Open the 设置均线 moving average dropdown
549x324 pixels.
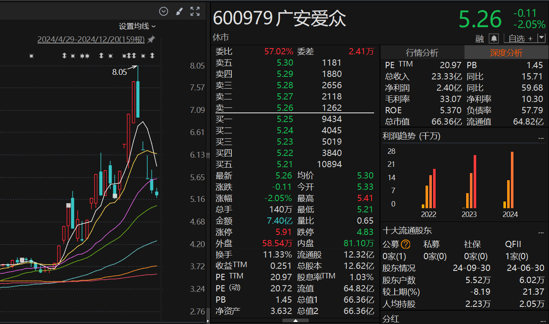point(137,26)
